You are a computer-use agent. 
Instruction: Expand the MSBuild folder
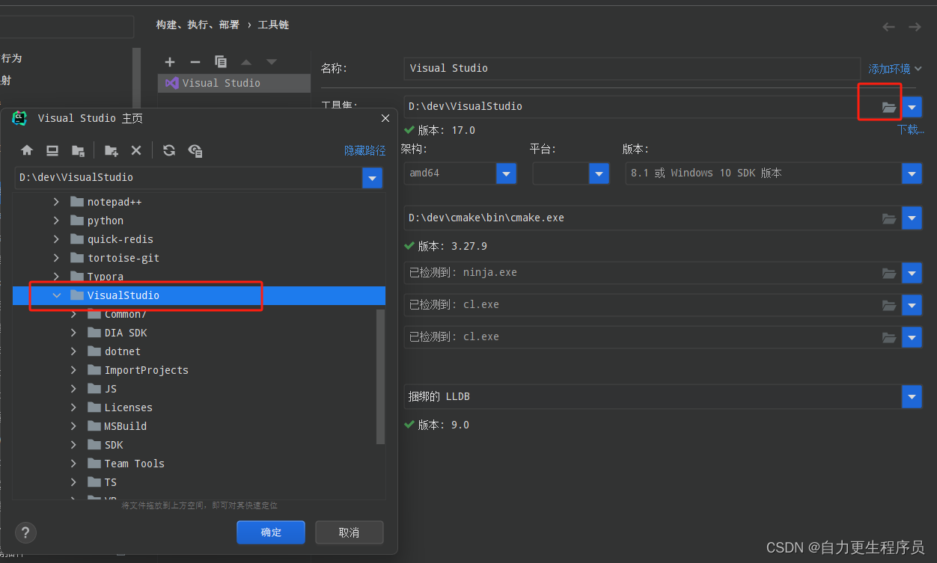tap(73, 426)
